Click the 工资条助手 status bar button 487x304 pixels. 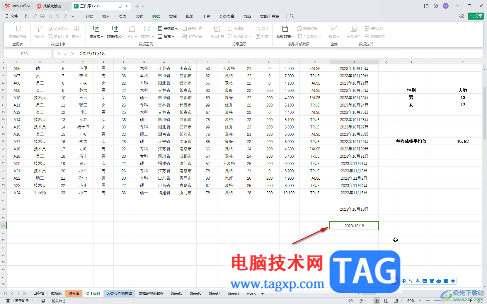(x=20, y=301)
